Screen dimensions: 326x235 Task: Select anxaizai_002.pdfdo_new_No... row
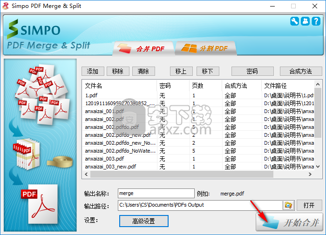pos(198,143)
